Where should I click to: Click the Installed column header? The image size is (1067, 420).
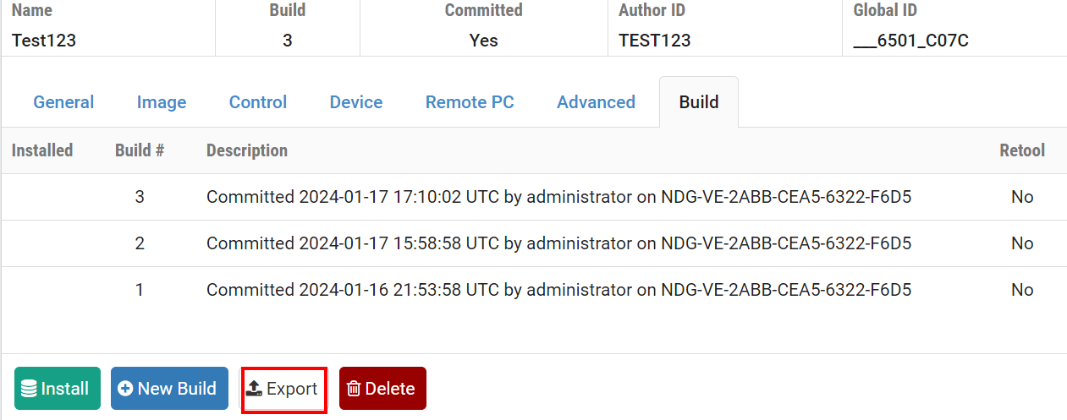(x=42, y=150)
